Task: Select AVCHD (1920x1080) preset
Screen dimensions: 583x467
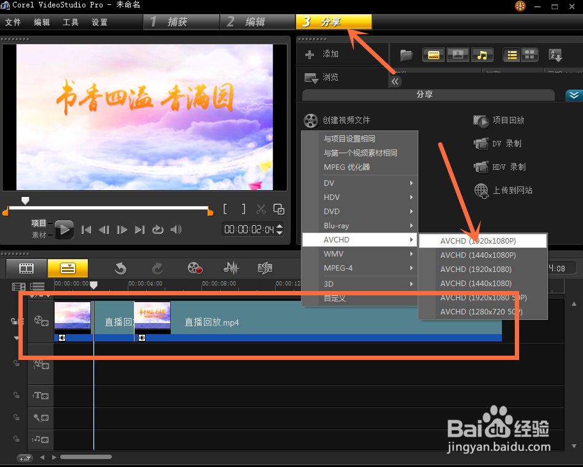Action: [x=483, y=269]
